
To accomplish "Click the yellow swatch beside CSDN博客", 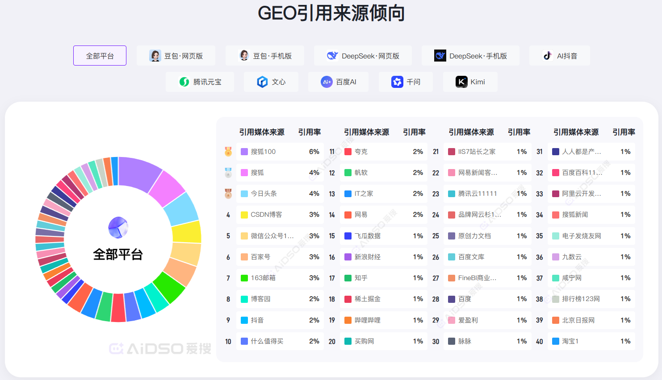I will click(244, 215).
